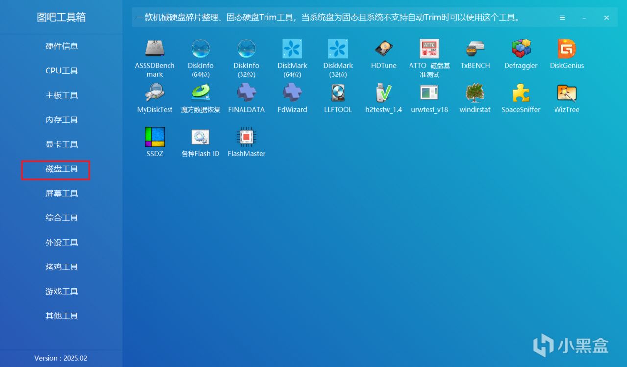Image resolution: width=627 pixels, height=367 pixels.
Task: Open the 游戏工具 category
Action: [x=62, y=292]
